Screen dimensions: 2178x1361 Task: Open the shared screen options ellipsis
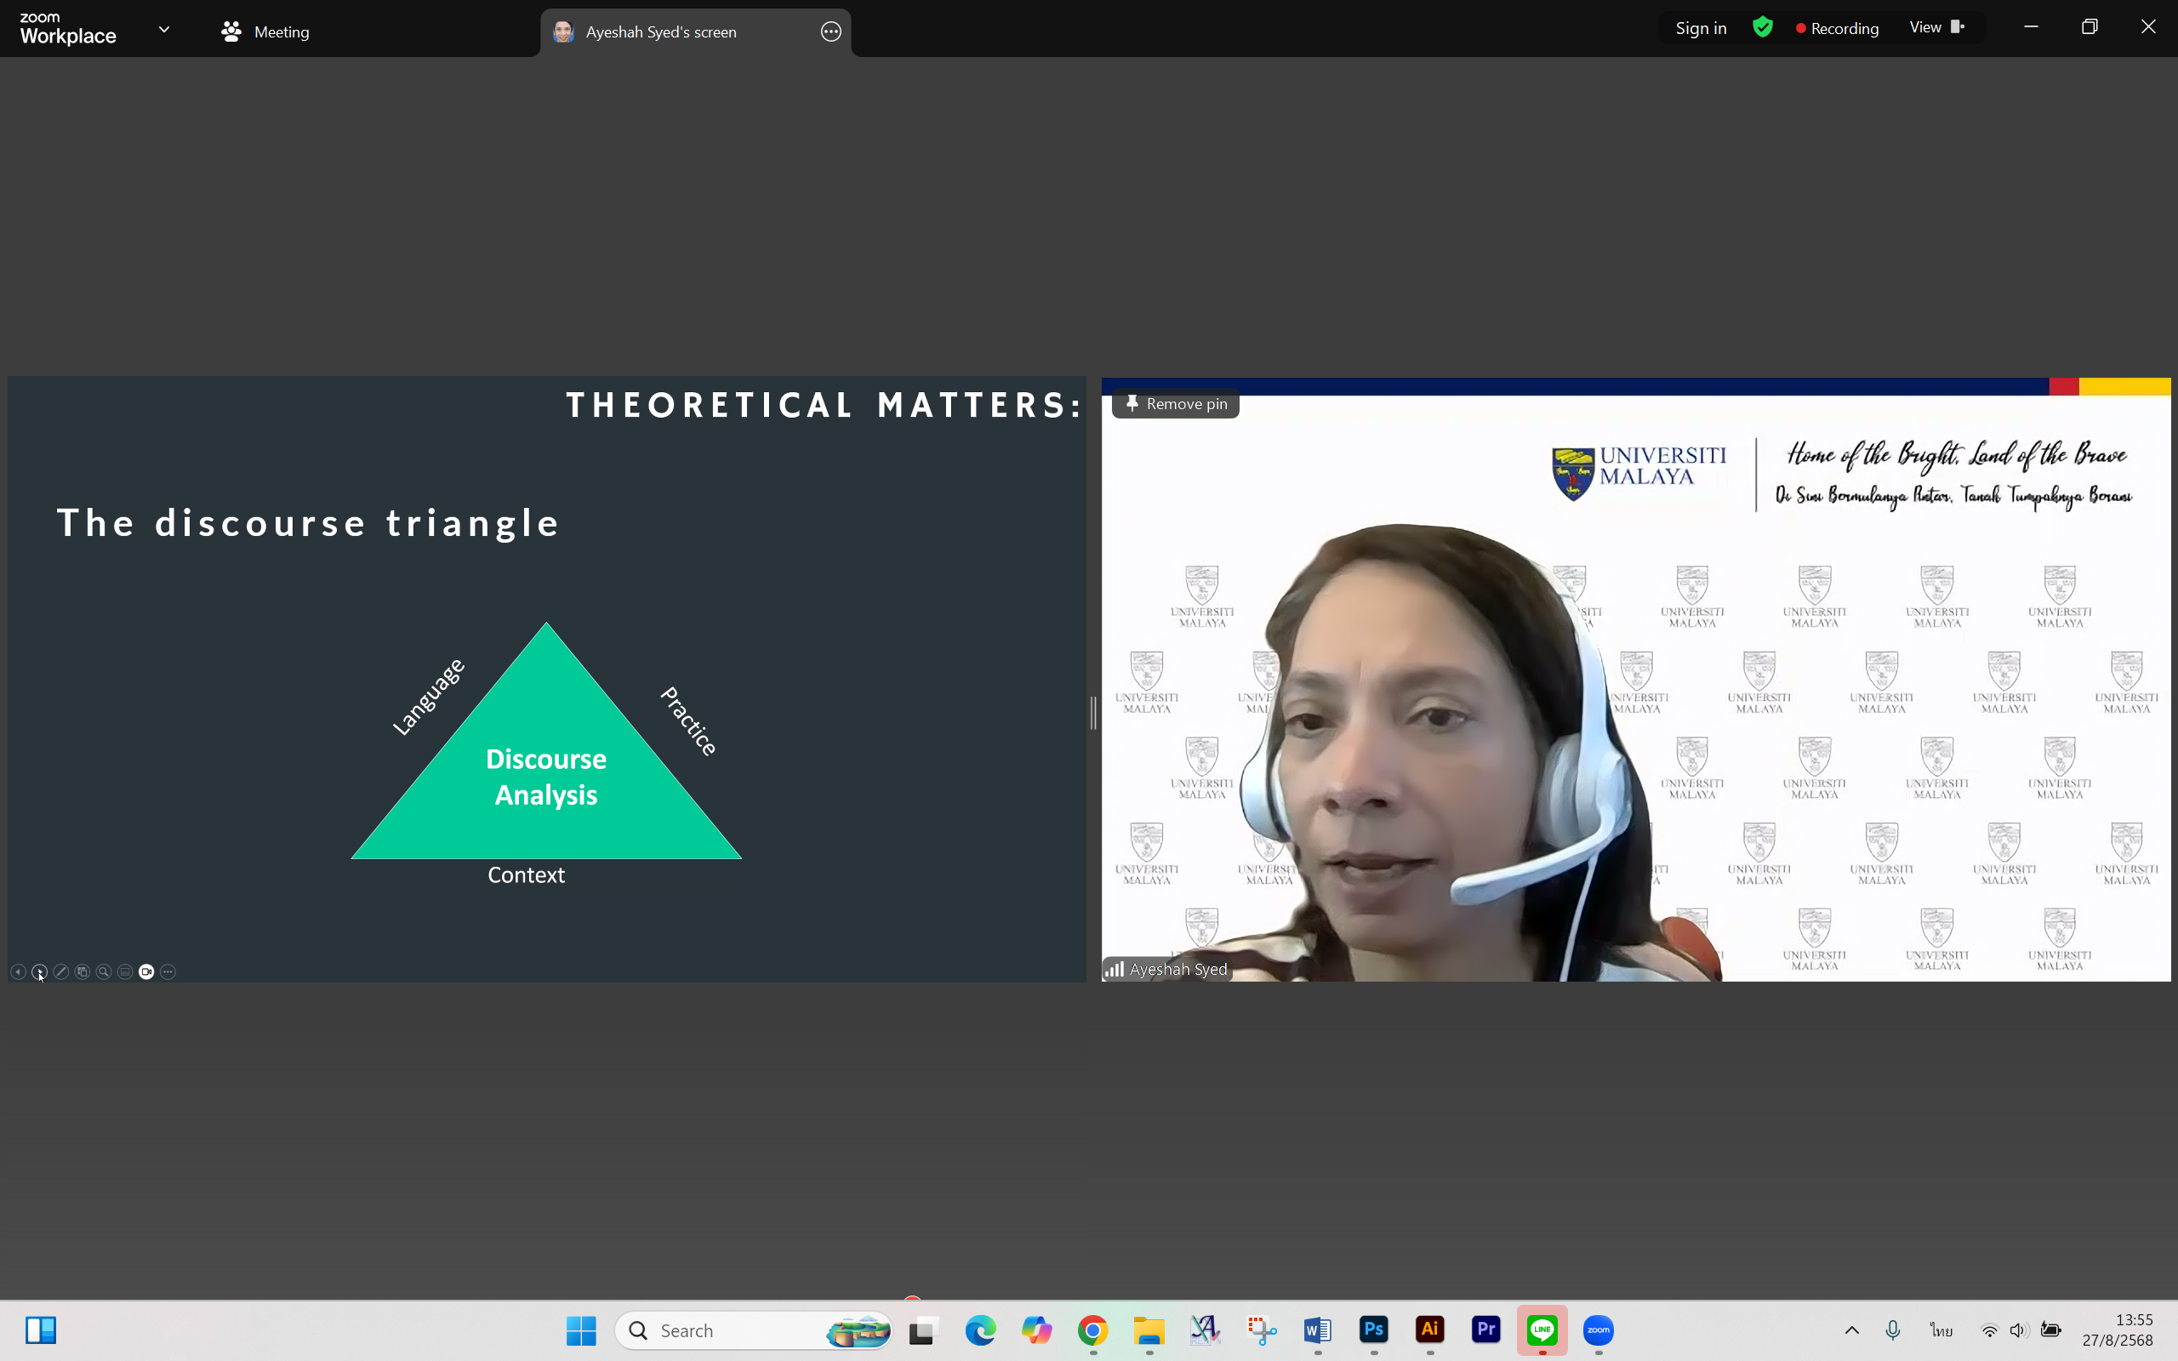click(x=830, y=31)
